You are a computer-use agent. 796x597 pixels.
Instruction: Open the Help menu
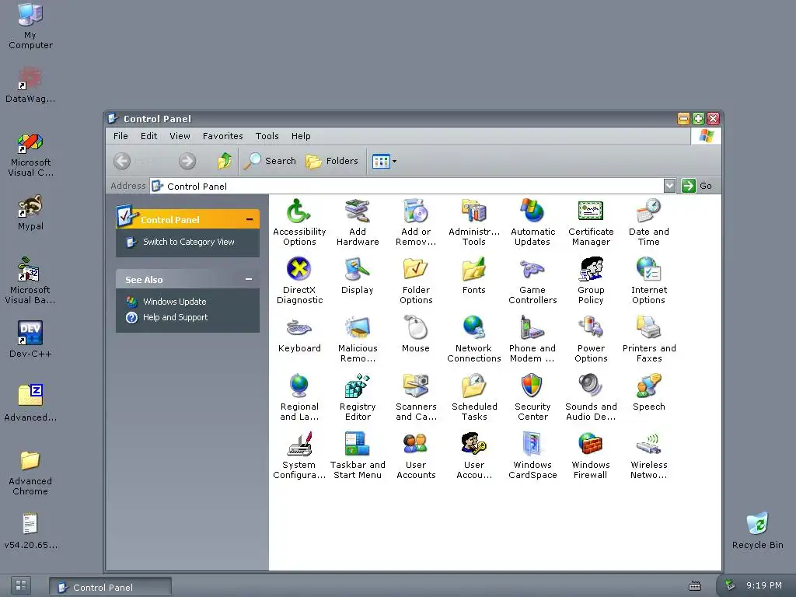301,136
